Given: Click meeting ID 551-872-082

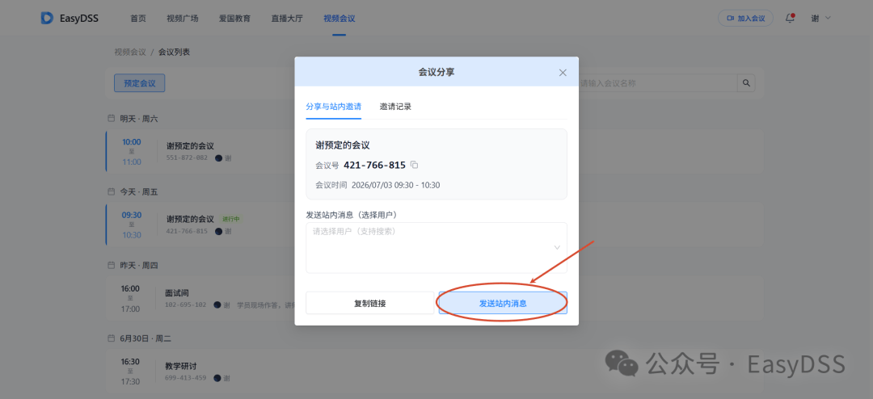Looking at the screenshot, I should tap(187, 158).
